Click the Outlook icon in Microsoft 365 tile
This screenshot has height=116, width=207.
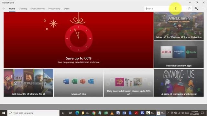[x=91, y=82]
